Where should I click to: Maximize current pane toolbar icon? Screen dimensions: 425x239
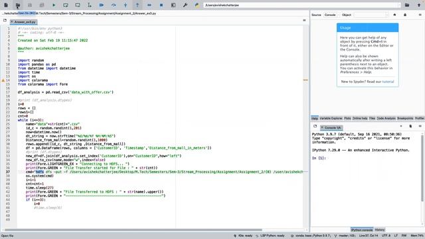[173, 5]
